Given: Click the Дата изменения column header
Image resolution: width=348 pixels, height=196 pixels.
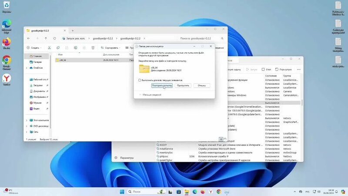Looking at the screenshot, I should click(x=111, y=54).
